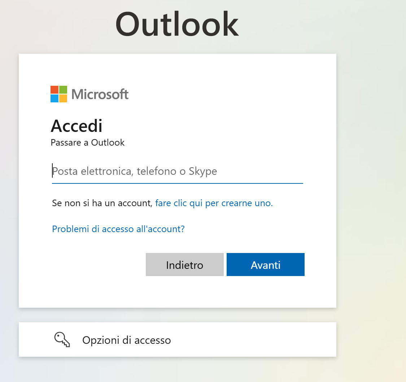Go back with the Indietro button
The width and height of the screenshot is (406, 382).
click(185, 265)
